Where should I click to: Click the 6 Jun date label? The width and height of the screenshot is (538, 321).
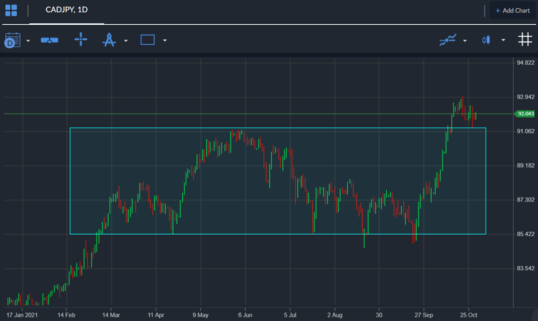[x=245, y=315]
